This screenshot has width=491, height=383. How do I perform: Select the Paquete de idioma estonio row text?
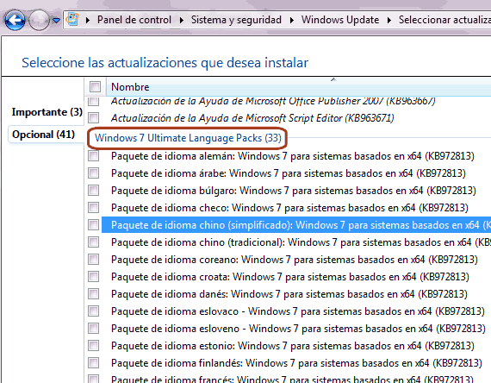(x=293, y=346)
